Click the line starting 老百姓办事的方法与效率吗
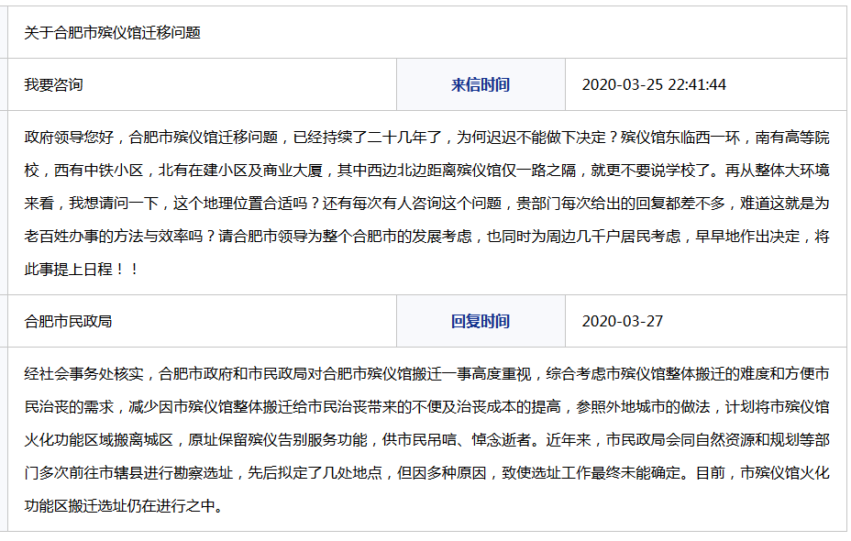This screenshot has width=851, height=541. point(426,236)
